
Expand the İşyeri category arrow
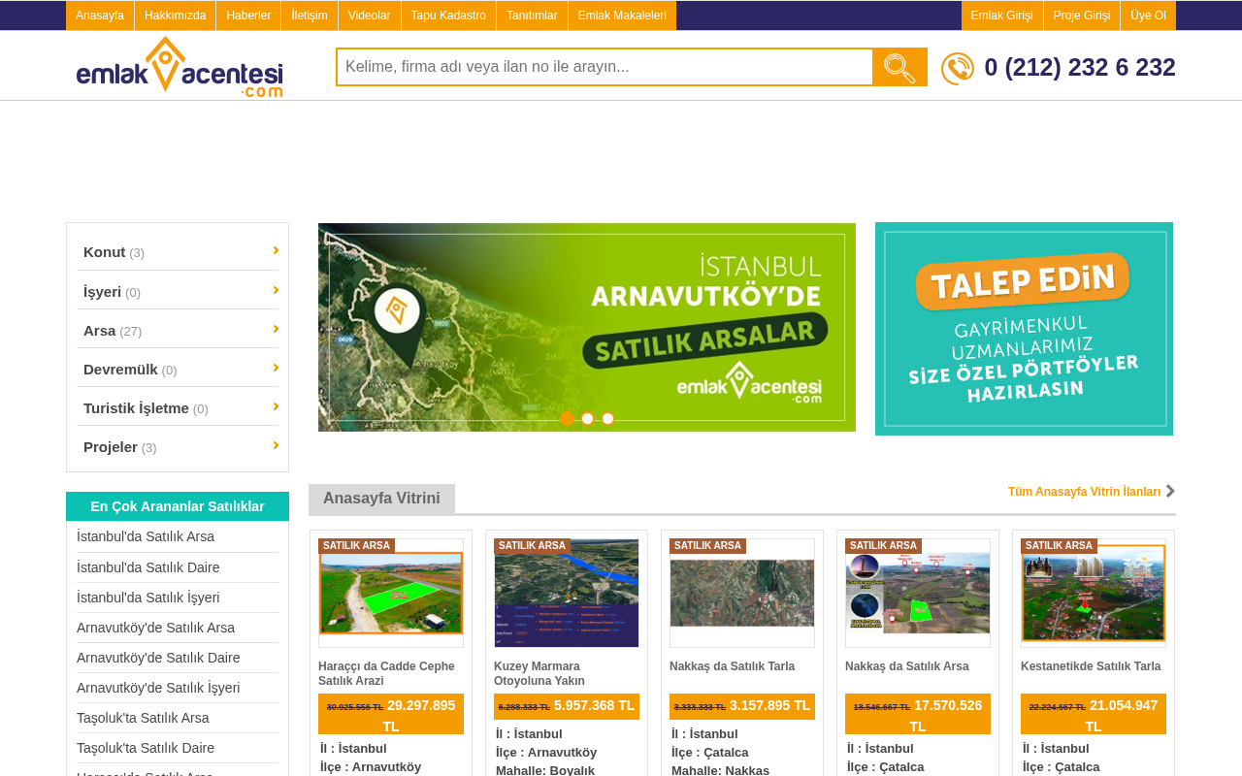[276, 290]
